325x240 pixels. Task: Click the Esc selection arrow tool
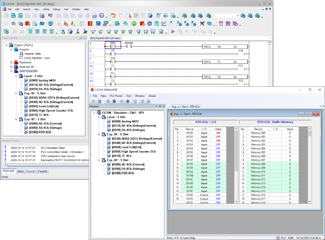click(x=63, y=32)
